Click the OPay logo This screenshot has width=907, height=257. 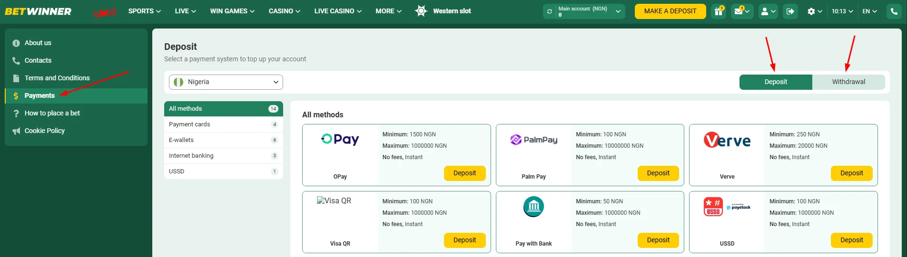point(340,139)
